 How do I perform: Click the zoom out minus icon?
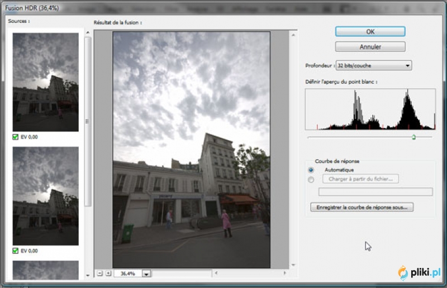pyautogui.click(x=100, y=273)
